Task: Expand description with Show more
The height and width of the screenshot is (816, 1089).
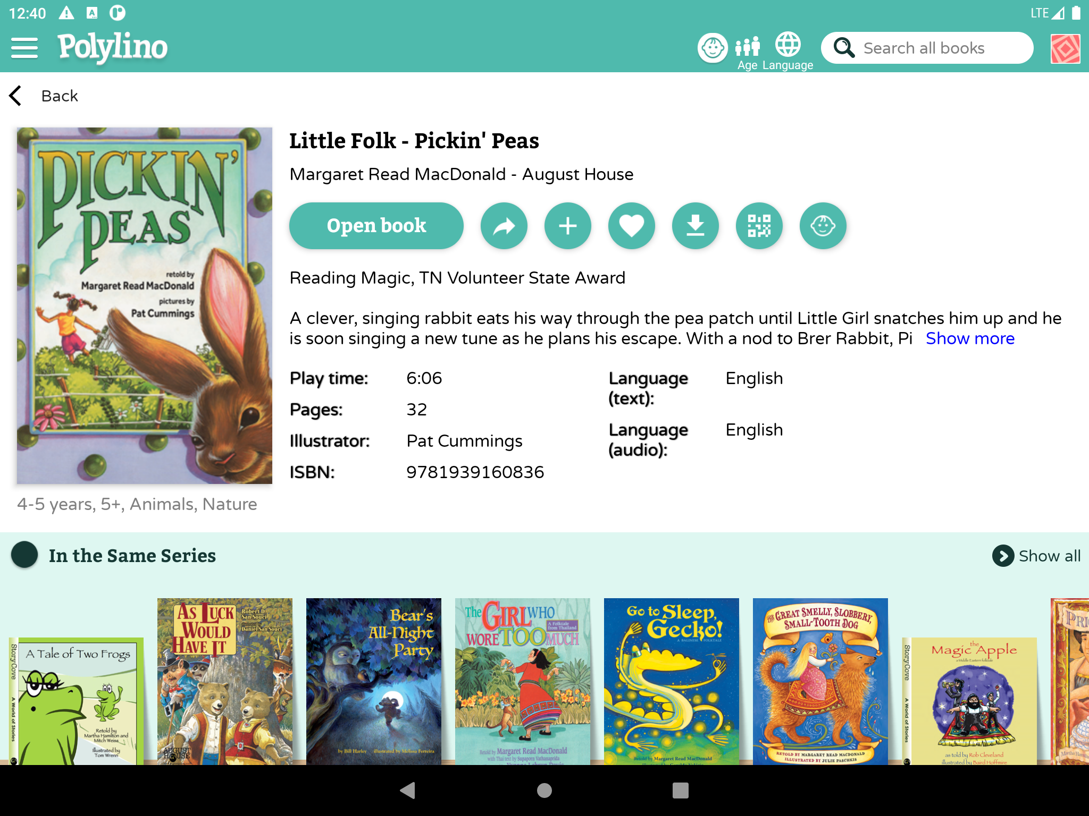Action: (x=970, y=338)
